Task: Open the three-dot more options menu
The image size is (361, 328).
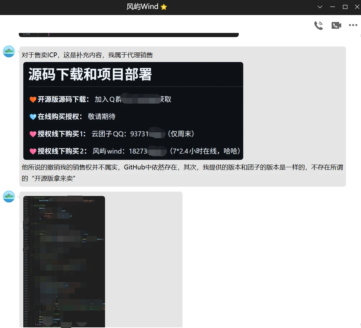Action: (353, 25)
